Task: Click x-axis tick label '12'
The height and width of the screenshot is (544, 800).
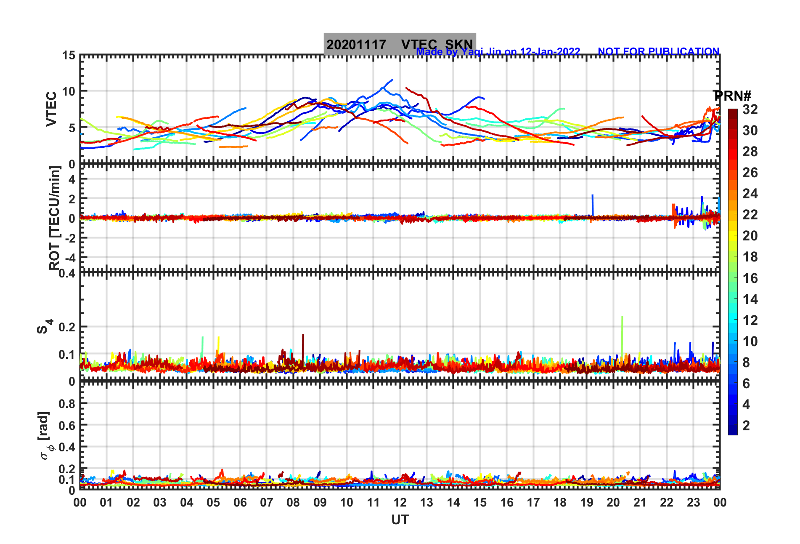Action: [400, 502]
